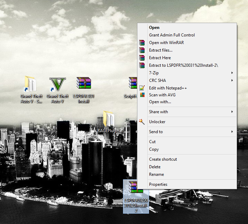The height and width of the screenshot is (224, 248).
Task: Choose Properties from the context menu
Action: pos(187,184)
